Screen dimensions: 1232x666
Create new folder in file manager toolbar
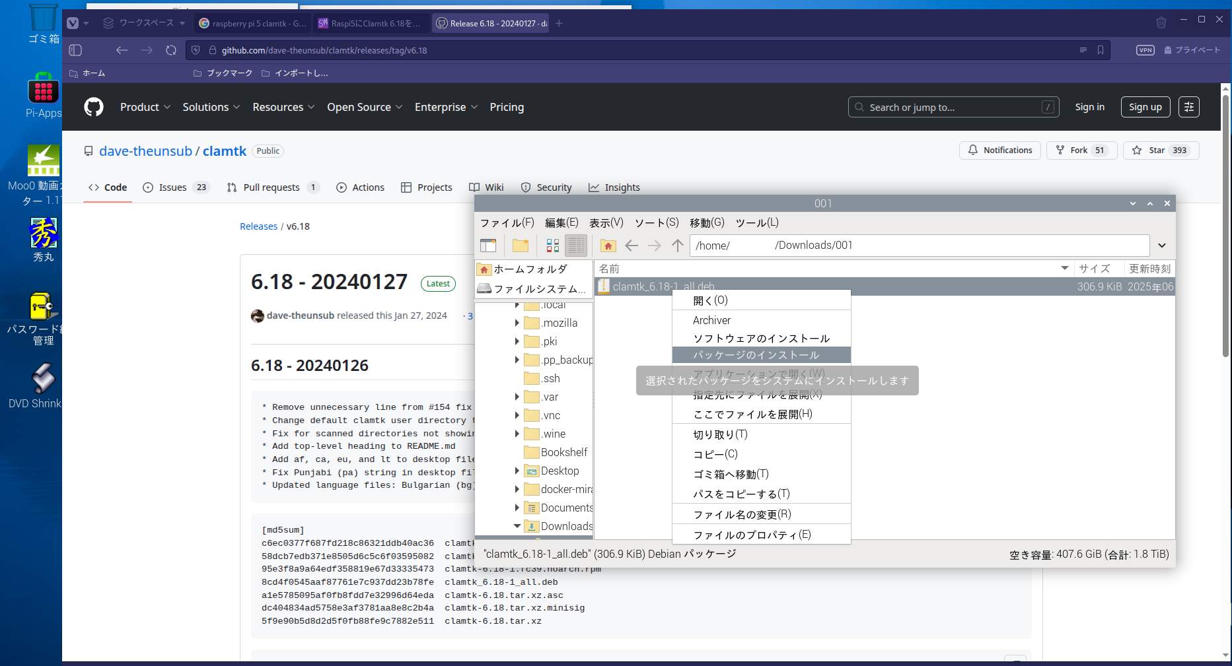coord(521,246)
